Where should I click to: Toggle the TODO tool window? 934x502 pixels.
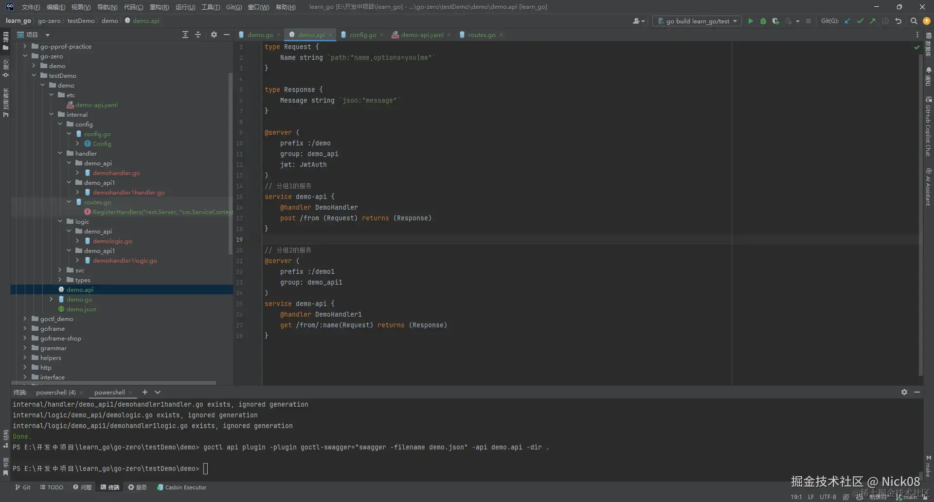tap(52, 487)
